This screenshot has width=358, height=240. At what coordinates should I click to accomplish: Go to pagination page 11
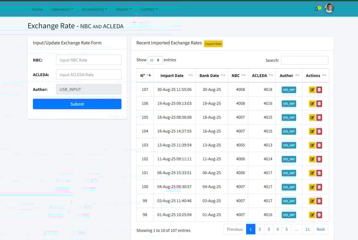pyautogui.click(x=307, y=229)
